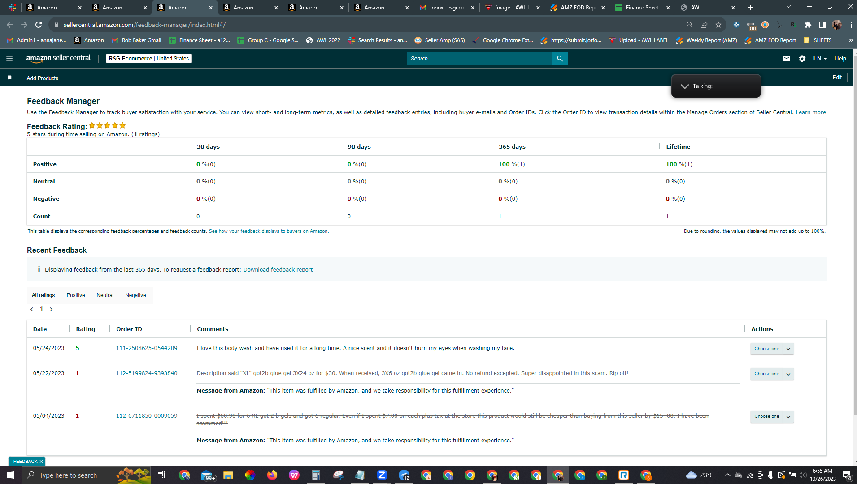Image resolution: width=857 pixels, height=484 pixels.
Task: Click the Add Products link
Action: (42, 78)
